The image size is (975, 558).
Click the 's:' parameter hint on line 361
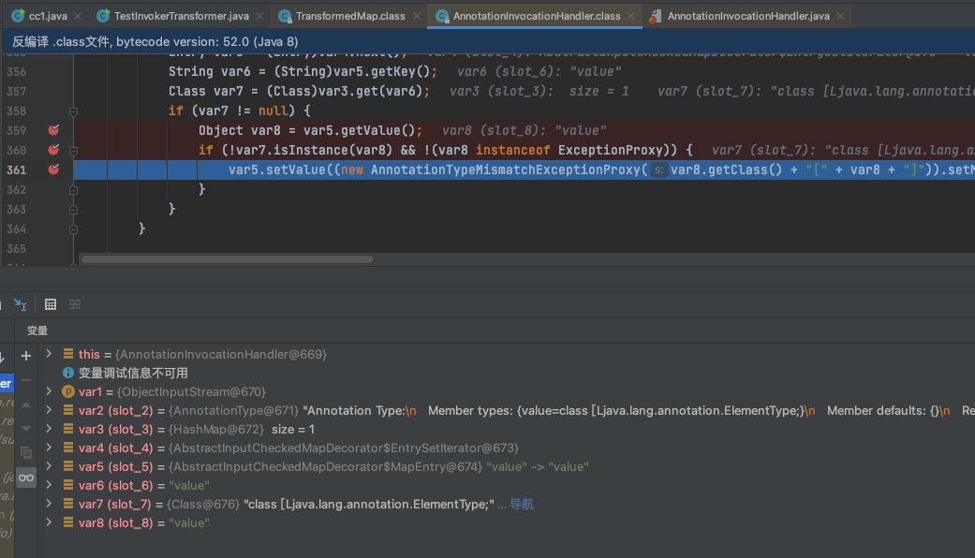point(658,169)
